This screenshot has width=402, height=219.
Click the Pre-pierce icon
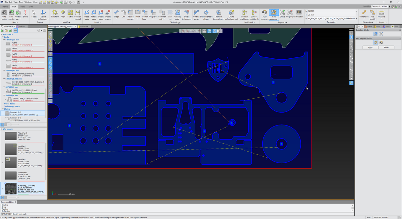pos(153,12)
